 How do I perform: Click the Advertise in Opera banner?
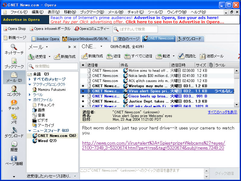click(x=120, y=20)
